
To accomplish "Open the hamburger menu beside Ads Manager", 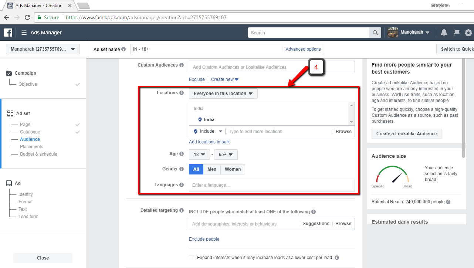I will [x=24, y=33].
